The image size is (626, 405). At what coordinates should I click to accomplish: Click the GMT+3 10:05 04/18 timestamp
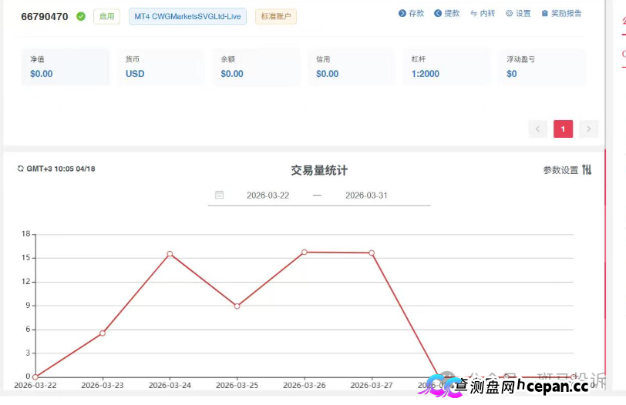point(61,169)
